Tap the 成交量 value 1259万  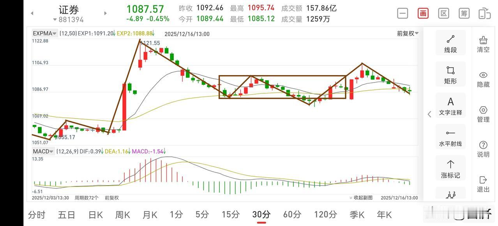pos(318,19)
